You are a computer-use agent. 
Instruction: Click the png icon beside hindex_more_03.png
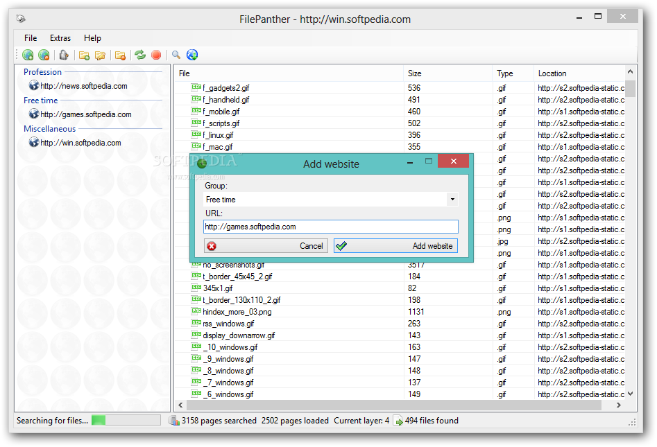(196, 310)
